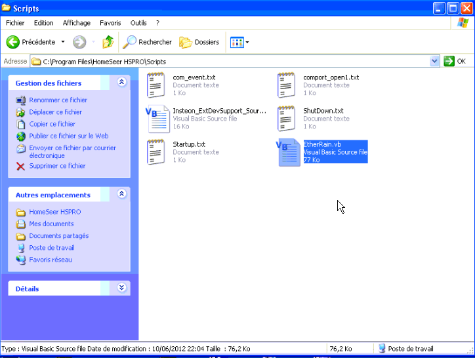Viewport: 475px width, 358px height.
Task: Open the Outils menu
Action: [138, 23]
